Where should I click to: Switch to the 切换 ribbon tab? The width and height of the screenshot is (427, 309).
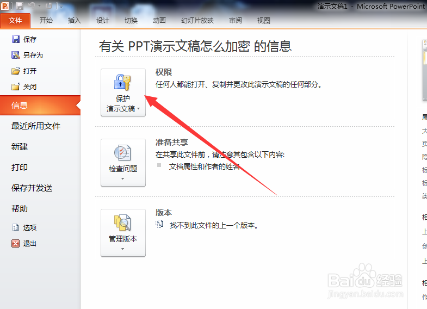click(x=131, y=21)
